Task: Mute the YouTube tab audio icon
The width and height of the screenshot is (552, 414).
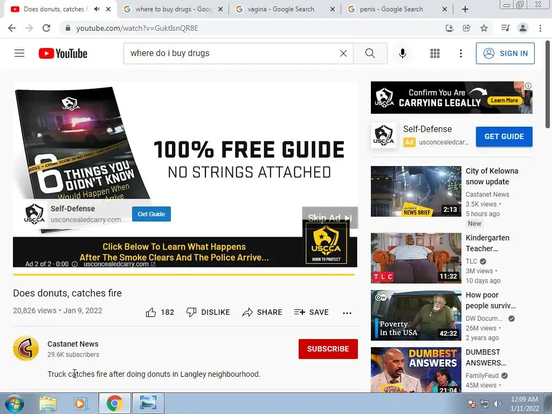Action: coord(96,9)
